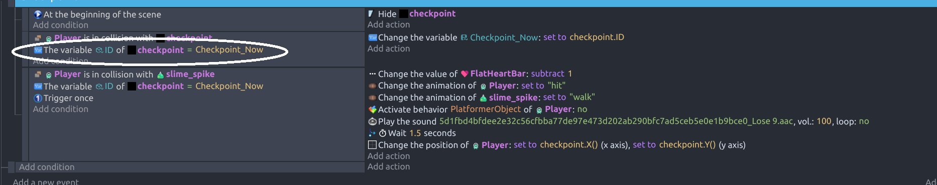Click Add action below Hide checkpoint

click(x=389, y=24)
